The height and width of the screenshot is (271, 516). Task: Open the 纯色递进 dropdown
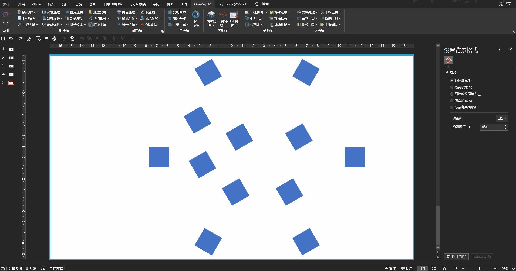click(x=137, y=12)
